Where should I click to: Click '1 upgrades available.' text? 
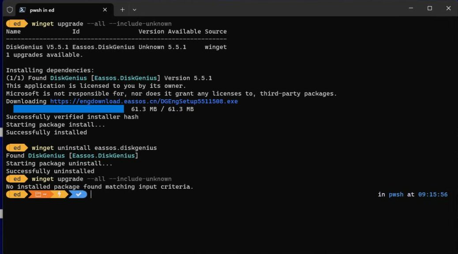tap(45, 55)
